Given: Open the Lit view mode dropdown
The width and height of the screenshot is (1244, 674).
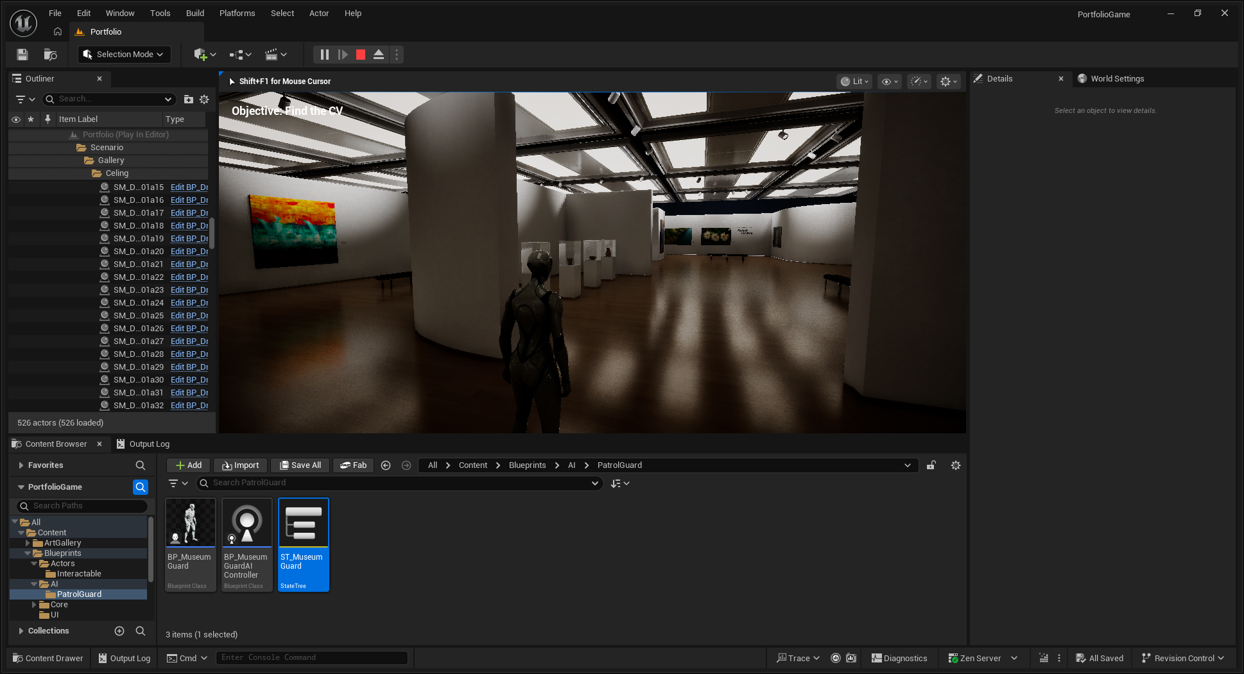Looking at the screenshot, I should click(x=854, y=82).
